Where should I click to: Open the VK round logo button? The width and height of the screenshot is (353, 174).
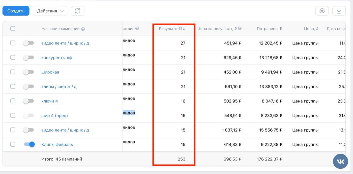[x=340, y=161]
